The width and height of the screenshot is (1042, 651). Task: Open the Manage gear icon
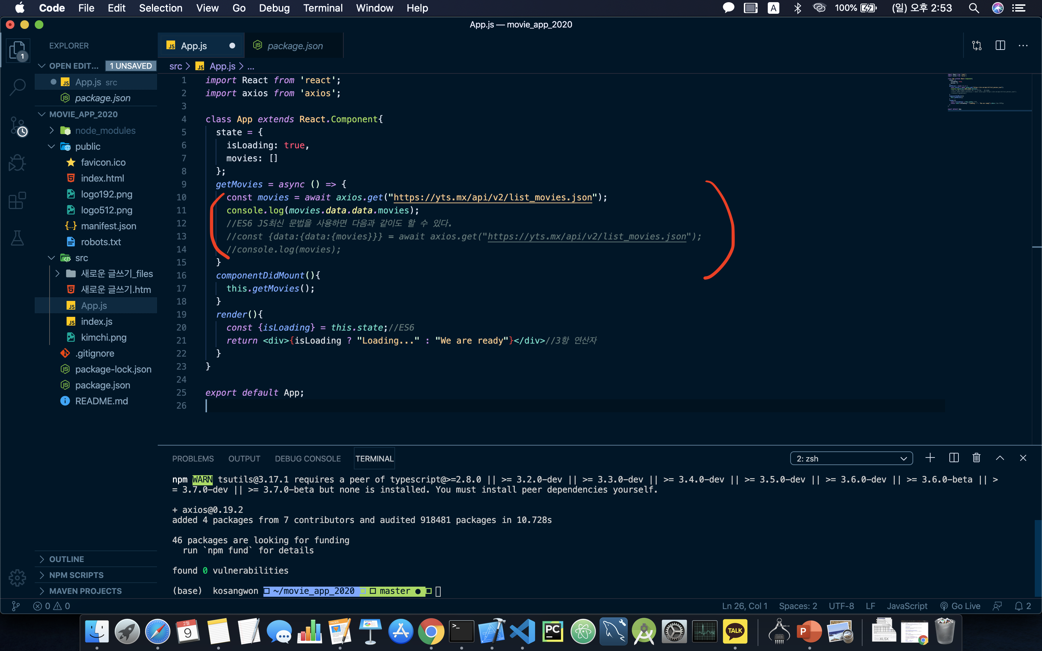click(17, 577)
